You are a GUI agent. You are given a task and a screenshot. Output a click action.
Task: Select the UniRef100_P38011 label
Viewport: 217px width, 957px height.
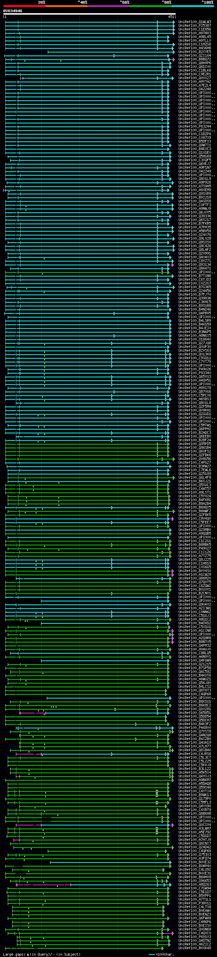pos(195,903)
